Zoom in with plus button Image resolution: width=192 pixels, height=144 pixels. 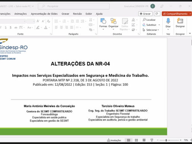coord(180,140)
